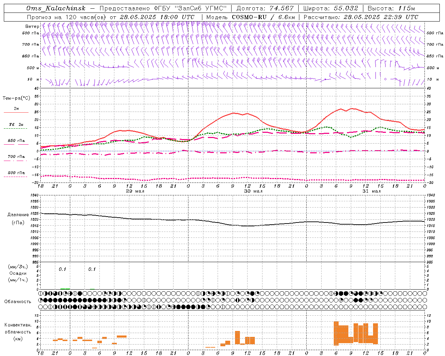
Task: Click 'Рассчитано: 28.05.2025 22:39 UTC'
Action: [361, 17]
